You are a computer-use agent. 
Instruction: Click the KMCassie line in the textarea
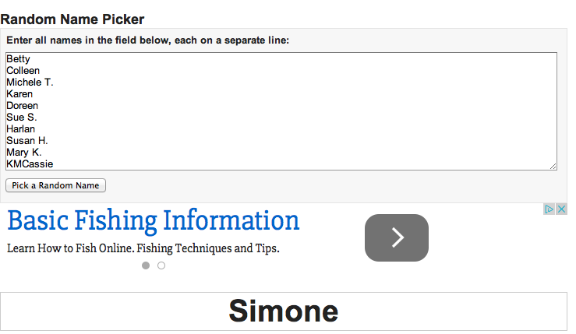pos(30,164)
